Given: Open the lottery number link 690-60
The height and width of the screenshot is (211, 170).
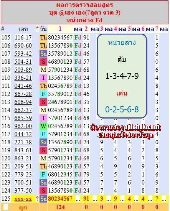Looking at the screenshot, I should coord(23,46).
